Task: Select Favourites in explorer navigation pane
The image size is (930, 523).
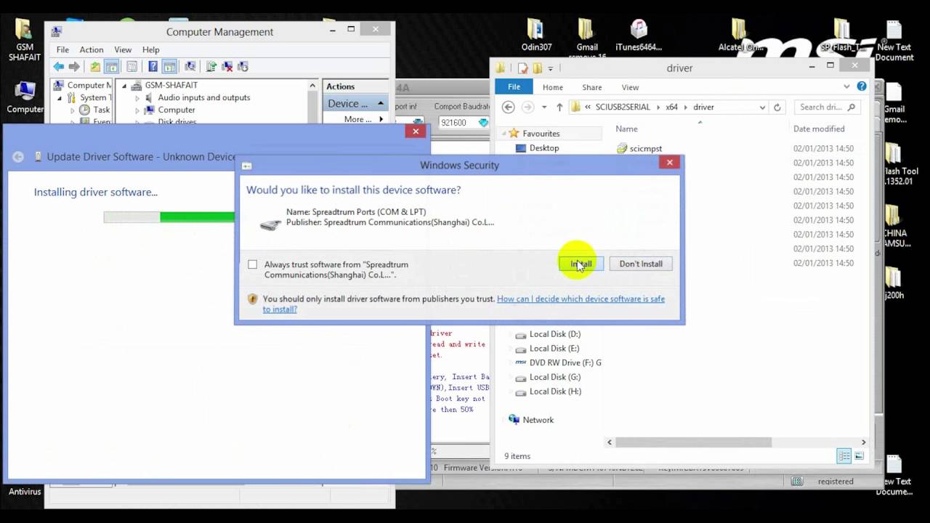Action: click(x=541, y=134)
